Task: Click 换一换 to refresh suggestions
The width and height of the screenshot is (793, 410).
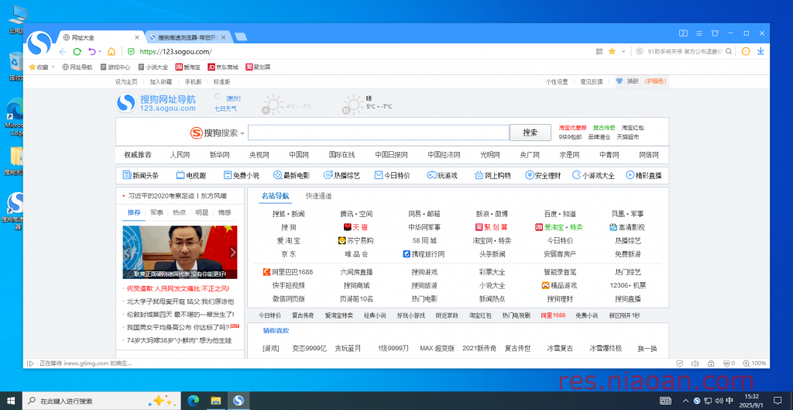Action: coord(647,349)
